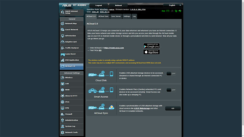Open System Log page
The height and width of the screenshot is (137, 244).
pyautogui.click(x=72, y=127)
